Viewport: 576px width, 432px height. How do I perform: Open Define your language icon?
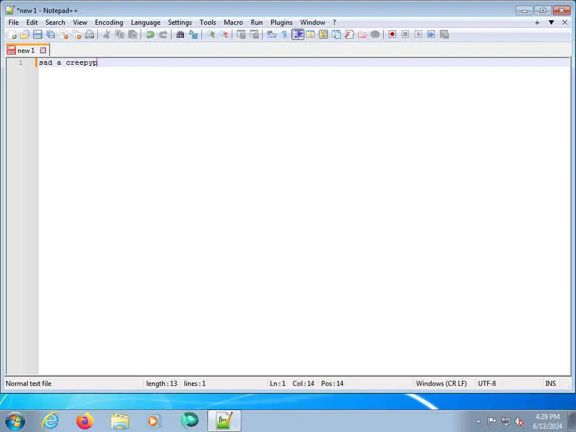coord(310,34)
